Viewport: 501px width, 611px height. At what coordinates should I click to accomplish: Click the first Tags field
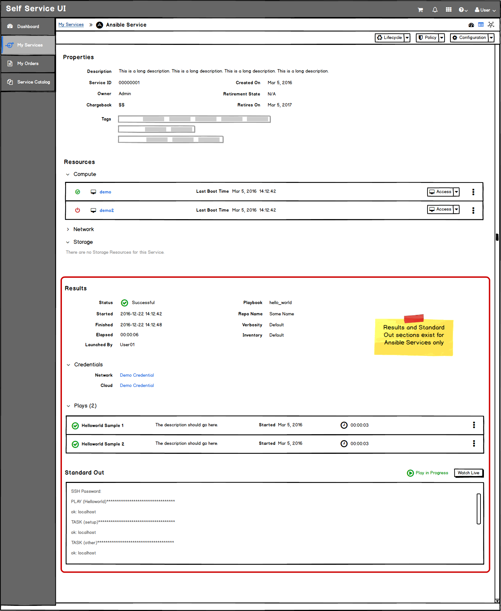[x=194, y=119]
